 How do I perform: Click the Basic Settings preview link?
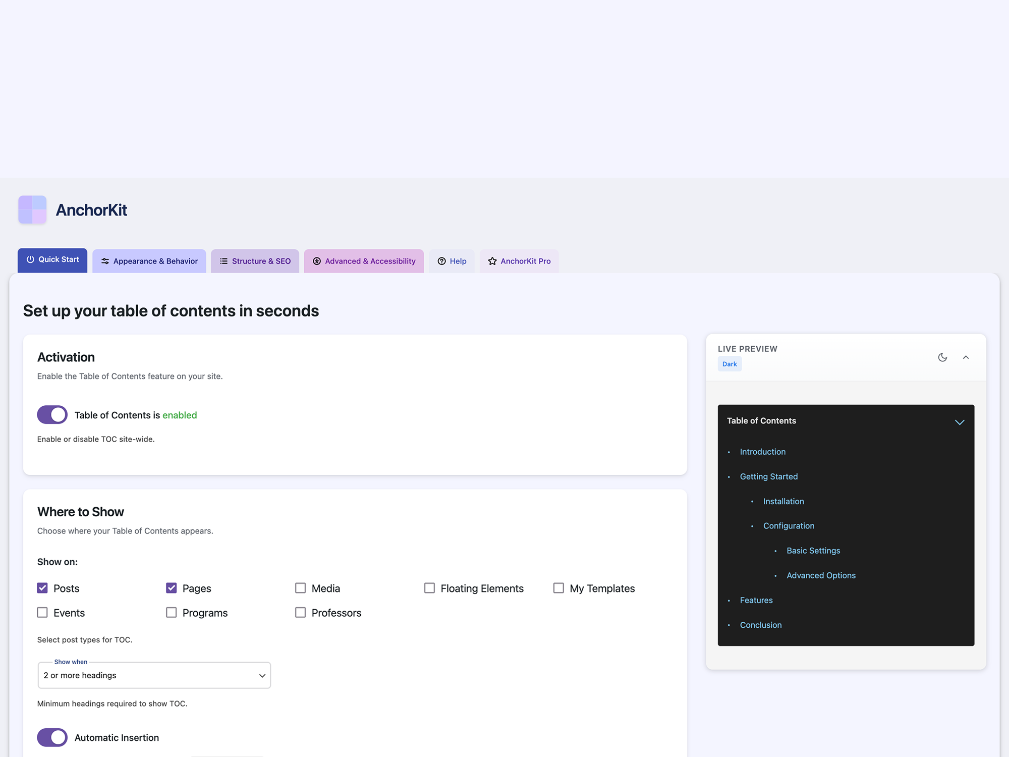813,551
